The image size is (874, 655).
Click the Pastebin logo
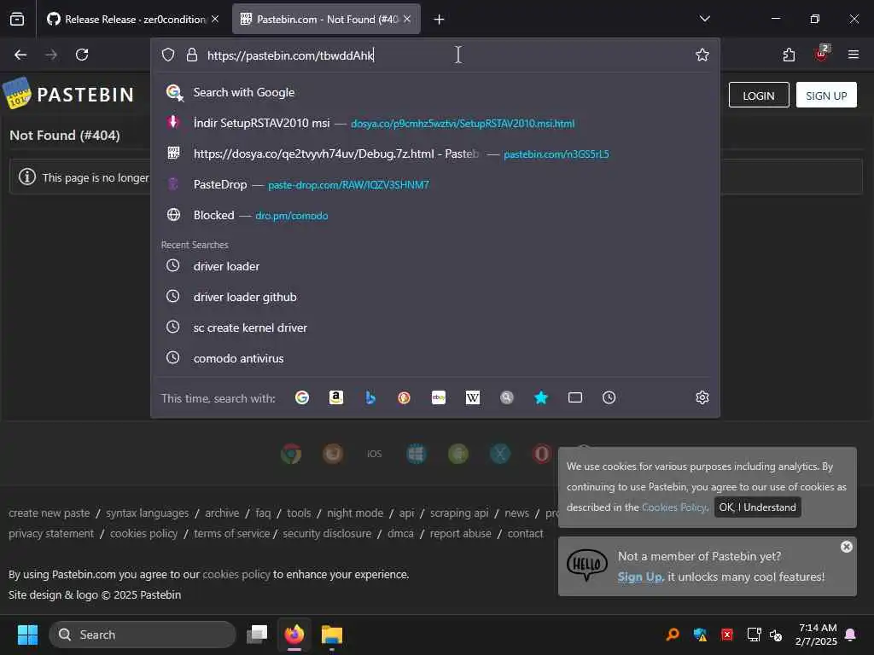click(x=69, y=94)
